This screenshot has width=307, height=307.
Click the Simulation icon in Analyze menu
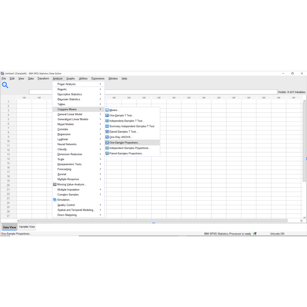pos(55,200)
